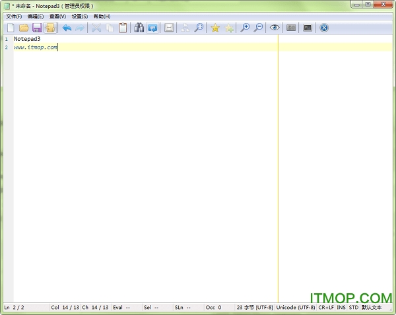
Task: Click the Notepad3 title bar app icon
Action: pyautogui.click(x=7, y=6)
